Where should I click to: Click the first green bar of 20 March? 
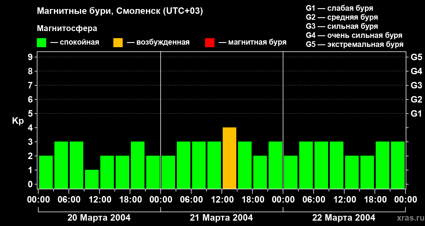[46, 172]
